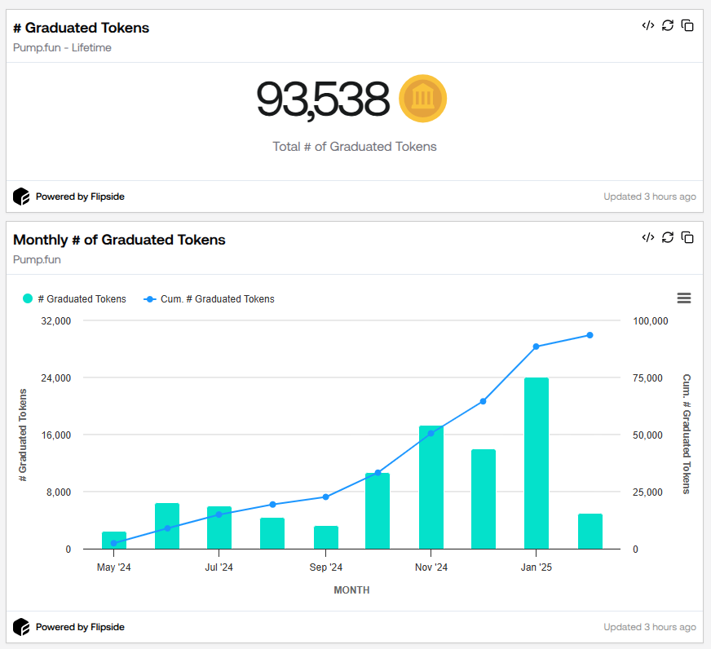The width and height of the screenshot is (711, 649).
Task: Toggle Cum. # Graduated Tokens line series
Action: point(210,299)
